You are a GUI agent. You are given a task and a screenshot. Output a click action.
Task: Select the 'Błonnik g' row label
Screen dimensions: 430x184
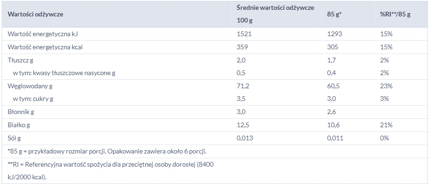click(21, 112)
